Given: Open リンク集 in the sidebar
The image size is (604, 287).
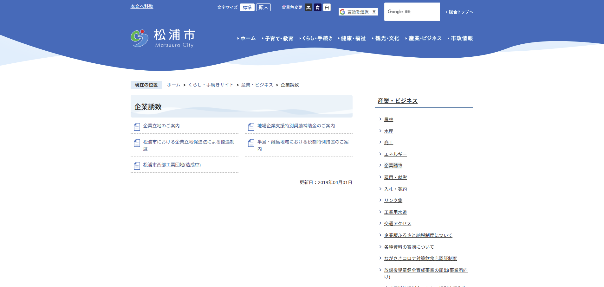Looking at the screenshot, I should [x=393, y=201].
